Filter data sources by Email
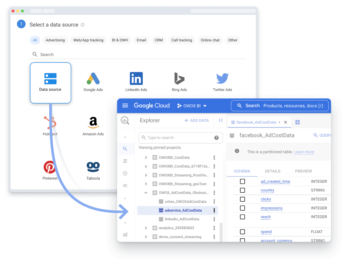 141,40
